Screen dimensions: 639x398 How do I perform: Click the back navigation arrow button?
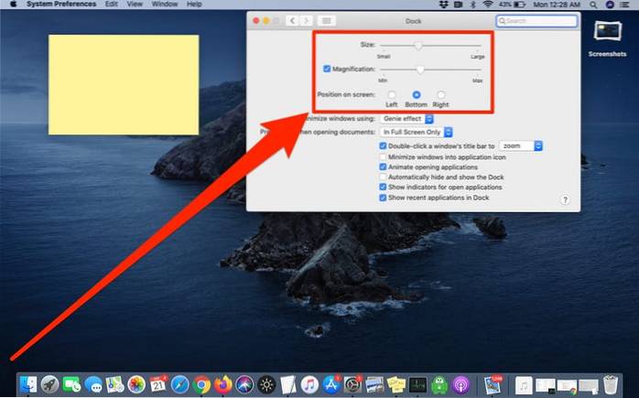tap(292, 20)
